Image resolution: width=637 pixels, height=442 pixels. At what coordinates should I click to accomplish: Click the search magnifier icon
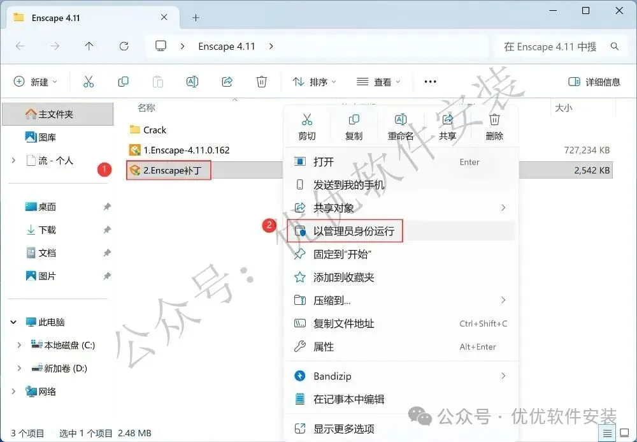pos(615,47)
